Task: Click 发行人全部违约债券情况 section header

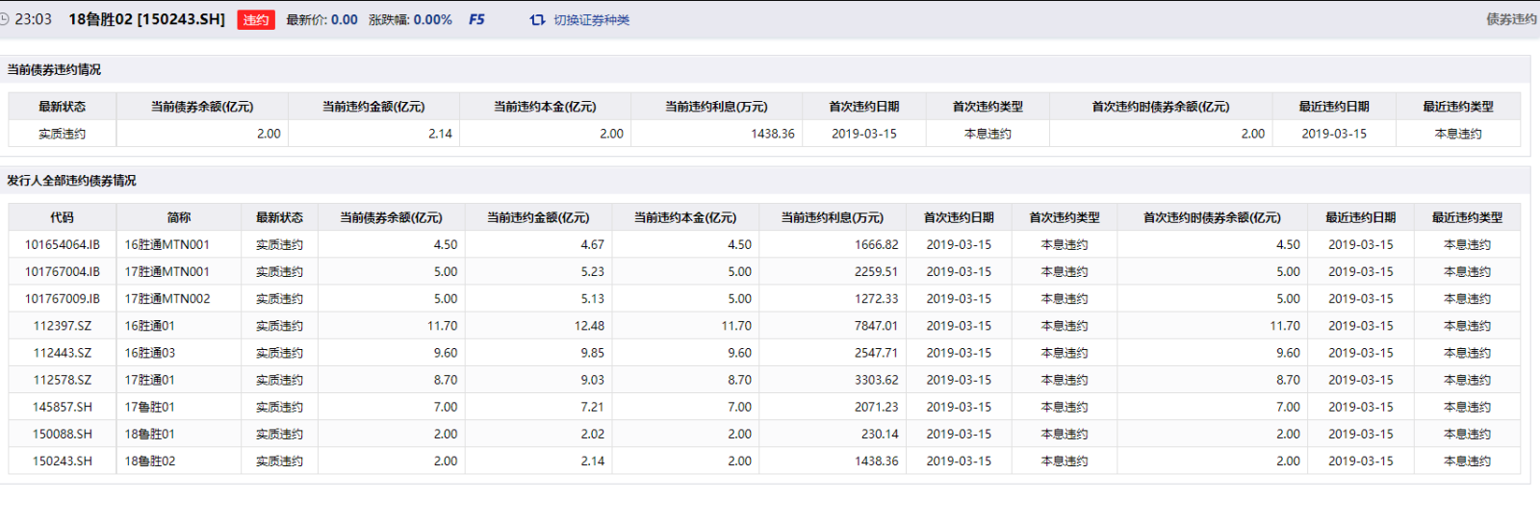Action: tap(71, 180)
